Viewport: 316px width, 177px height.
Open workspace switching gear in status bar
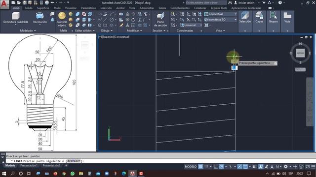(x=286, y=167)
